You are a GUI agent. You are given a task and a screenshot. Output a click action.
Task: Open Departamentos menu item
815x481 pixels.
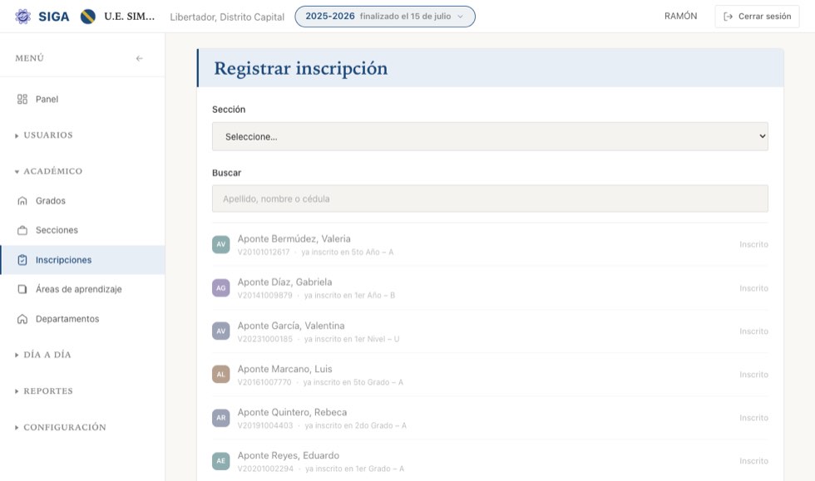tap(82, 319)
